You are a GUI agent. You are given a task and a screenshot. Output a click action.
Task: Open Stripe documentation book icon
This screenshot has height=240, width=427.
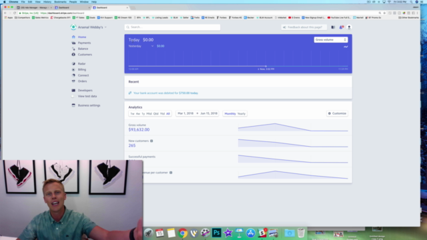(x=333, y=27)
